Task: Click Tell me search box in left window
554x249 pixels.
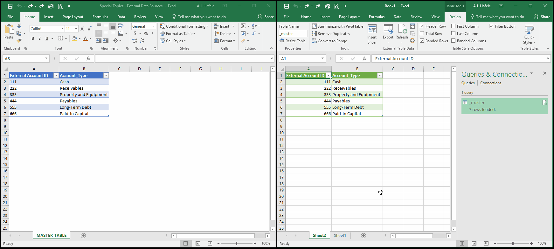Action: (x=199, y=17)
